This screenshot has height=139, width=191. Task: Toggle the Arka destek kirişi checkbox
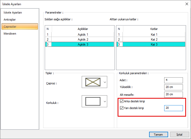[x=122, y=101]
